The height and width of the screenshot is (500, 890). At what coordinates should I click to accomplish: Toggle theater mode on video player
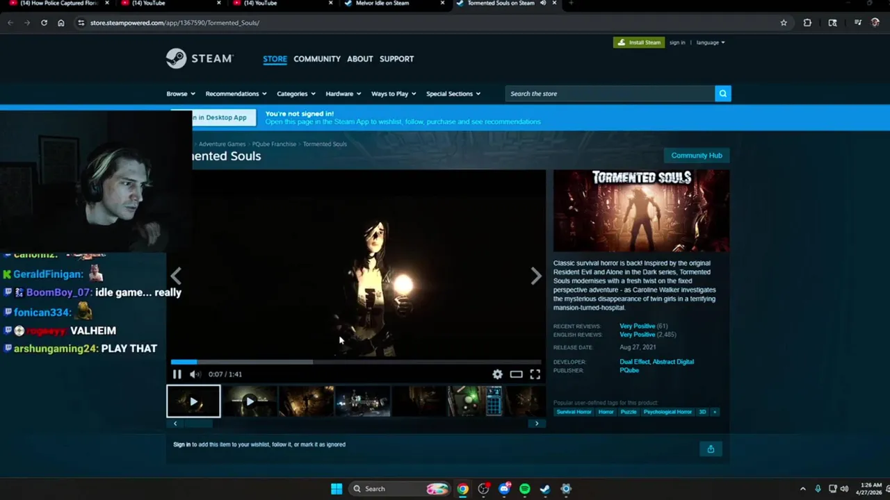pos(516,374)
